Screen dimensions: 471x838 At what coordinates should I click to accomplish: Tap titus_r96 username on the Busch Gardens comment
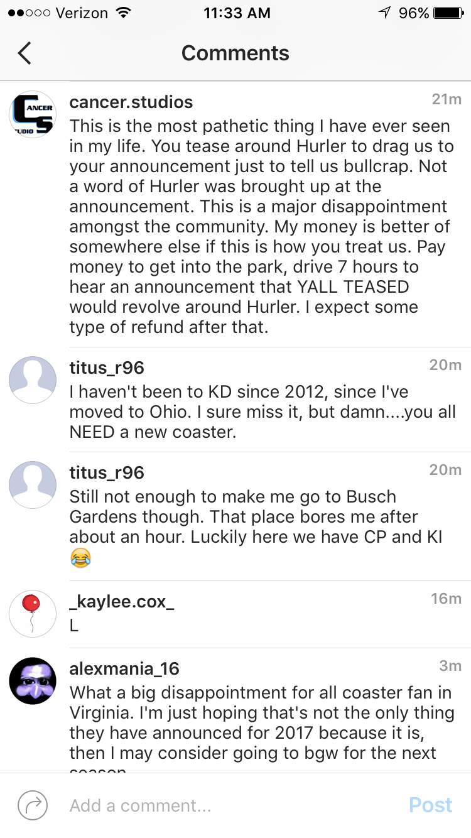pyautogui.click(x=107, y=472)
